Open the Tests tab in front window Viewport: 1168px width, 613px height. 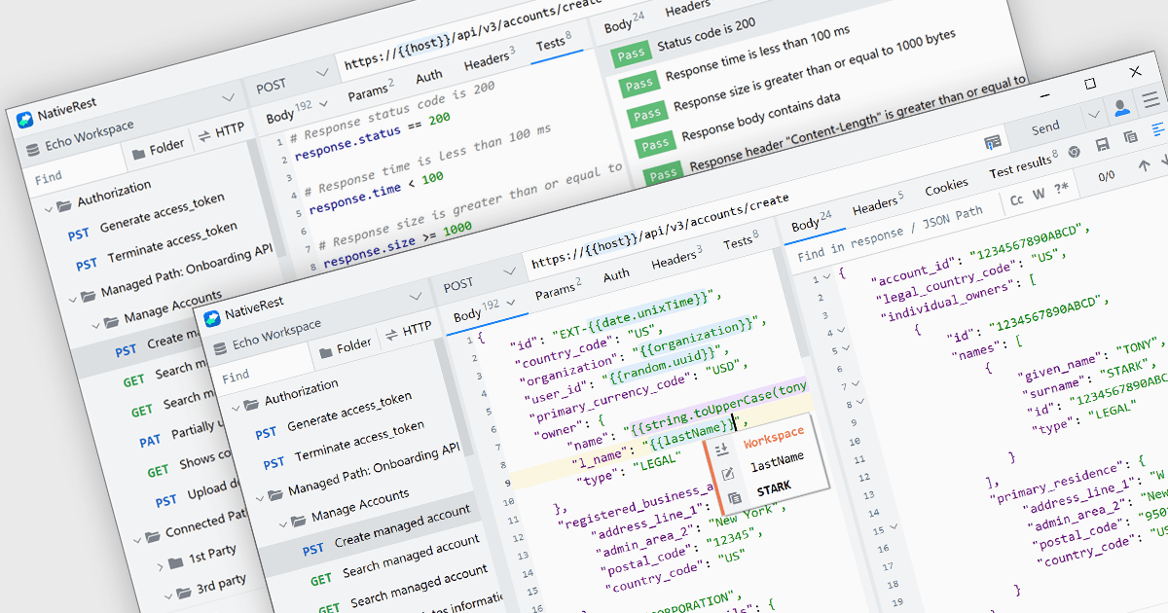[741, 241]
